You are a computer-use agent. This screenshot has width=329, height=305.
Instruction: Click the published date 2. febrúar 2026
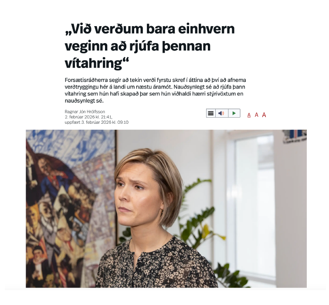click(88, 117)
